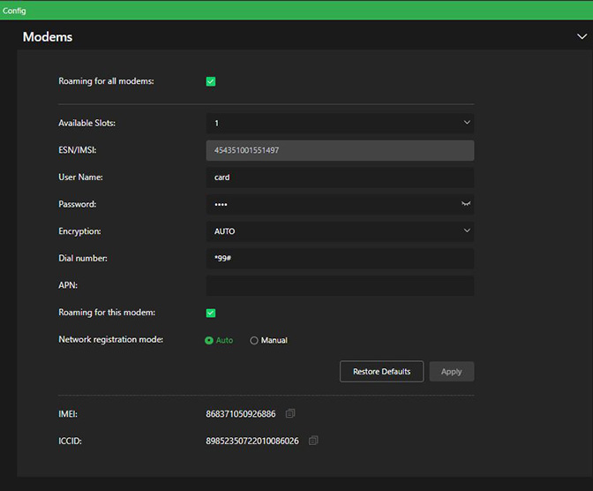
Task: Click the Apply button
Action: click(451, 372)
